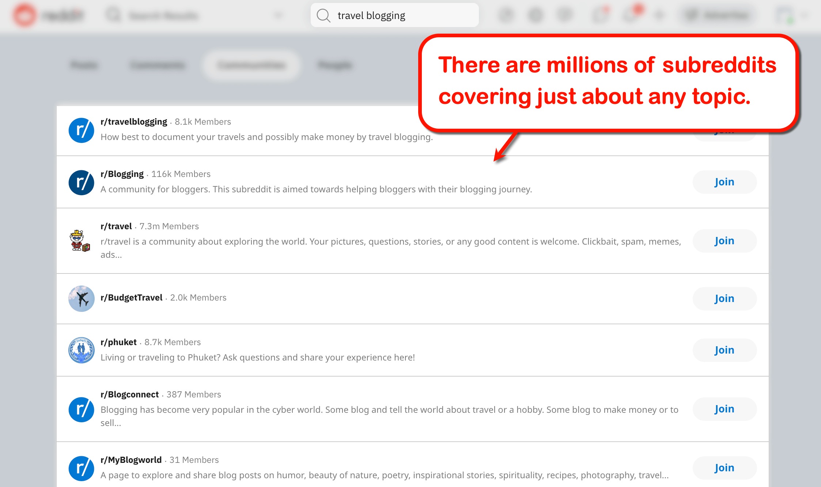Join the r/BudgetTravel subreddit
Image resolution: width=821 pixels, height=487 pixels.
coord(724,299)
